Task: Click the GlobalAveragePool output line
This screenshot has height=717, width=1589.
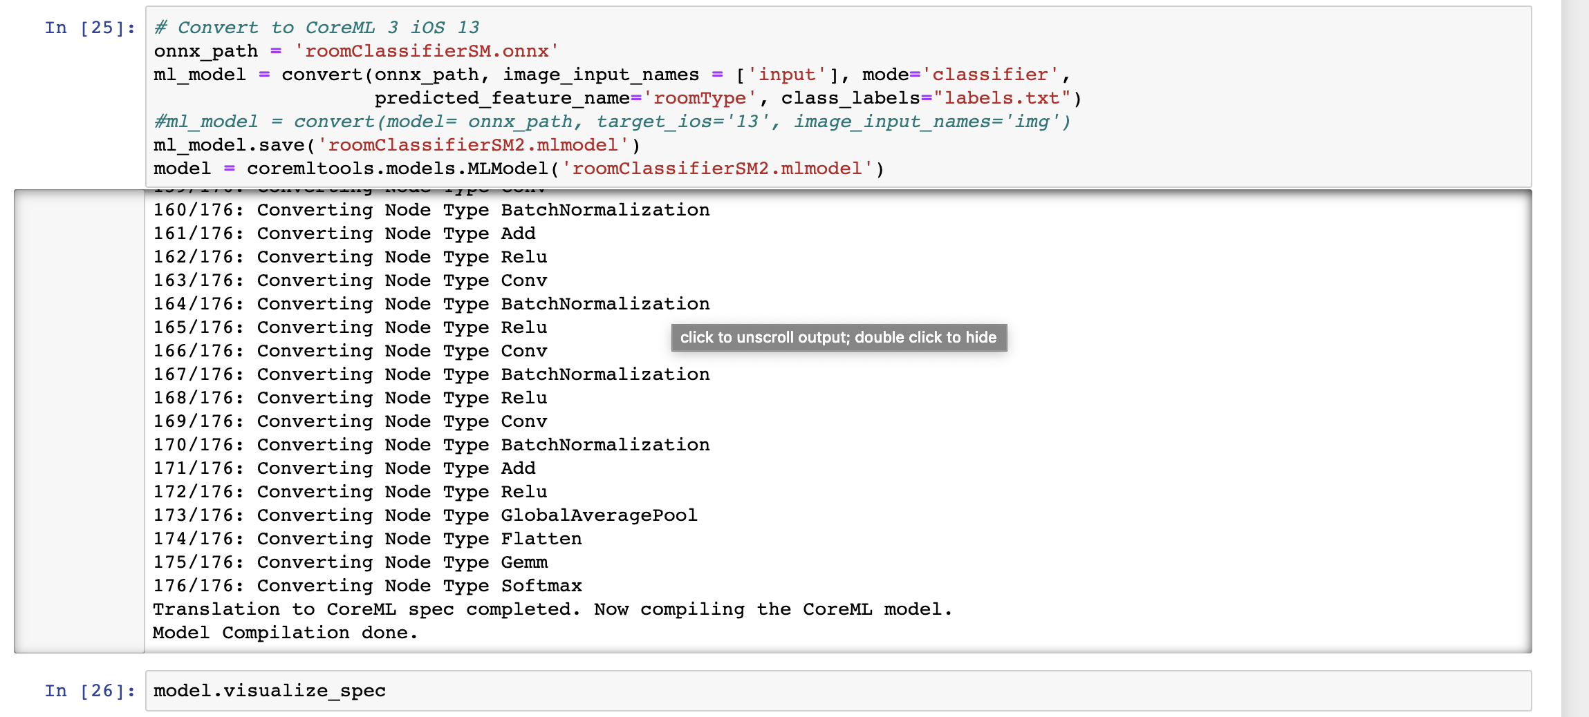Action: (425, 515)
